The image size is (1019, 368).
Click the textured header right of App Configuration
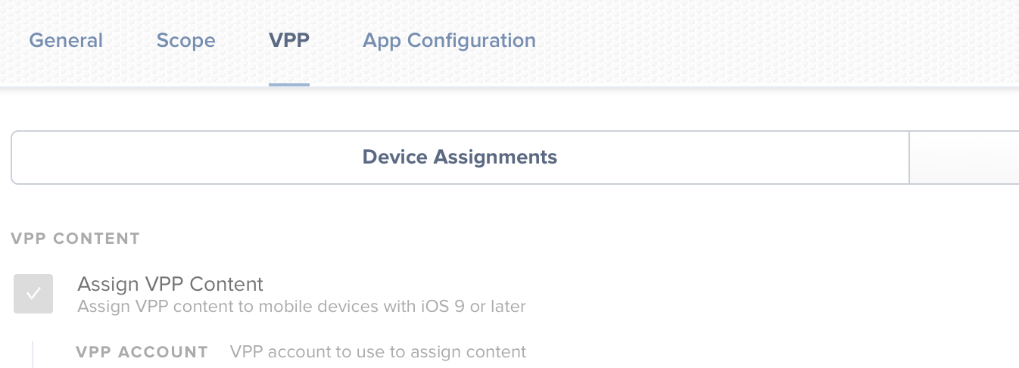(777, 40)
